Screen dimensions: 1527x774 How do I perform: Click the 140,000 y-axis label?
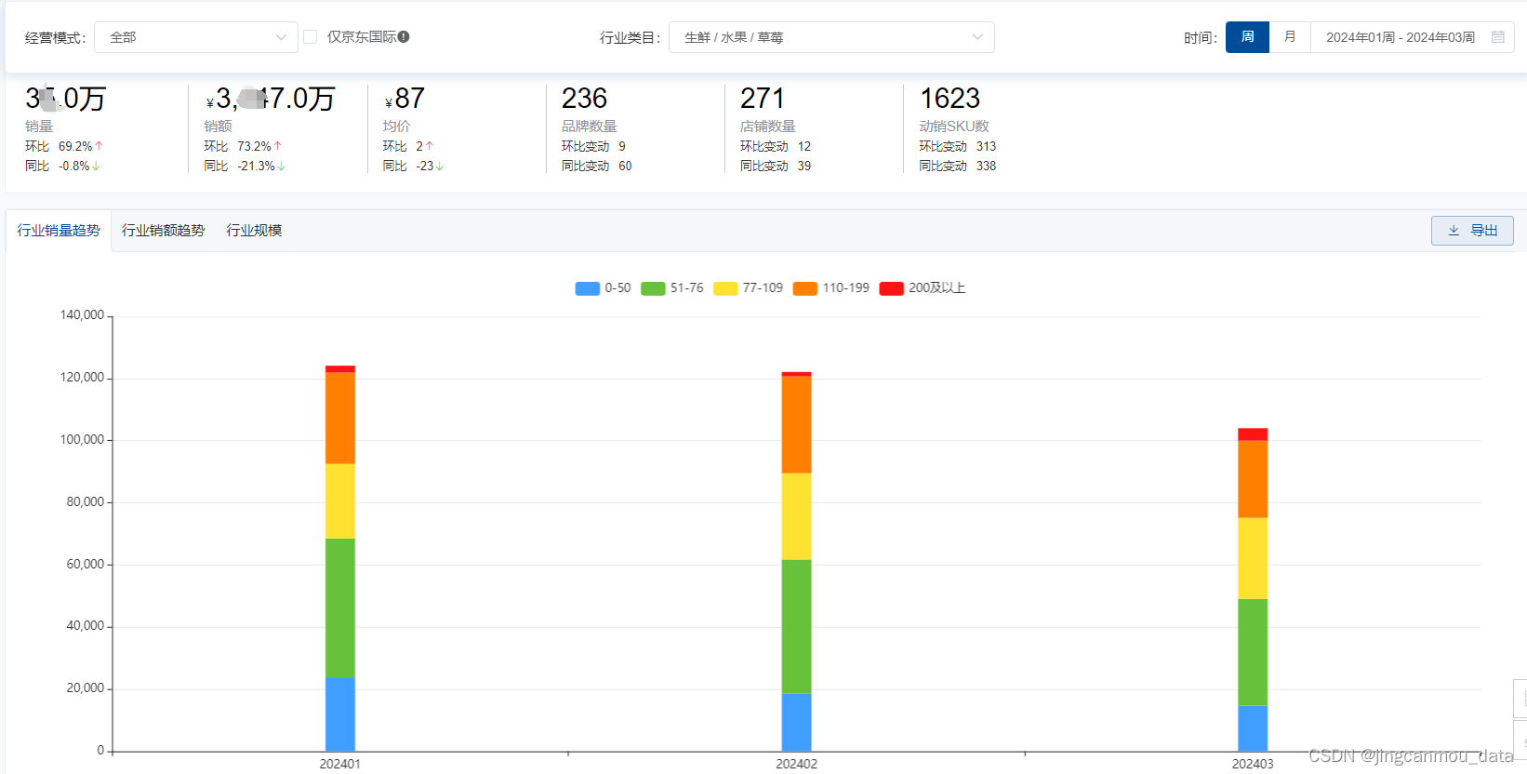(x=82, y=315)
